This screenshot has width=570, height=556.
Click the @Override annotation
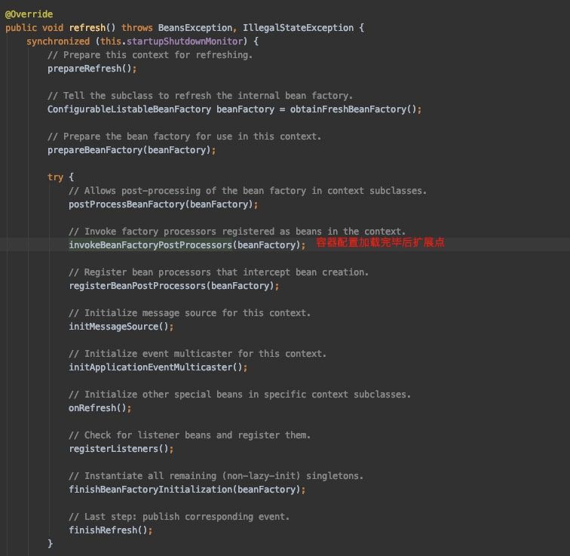[29, 14]
